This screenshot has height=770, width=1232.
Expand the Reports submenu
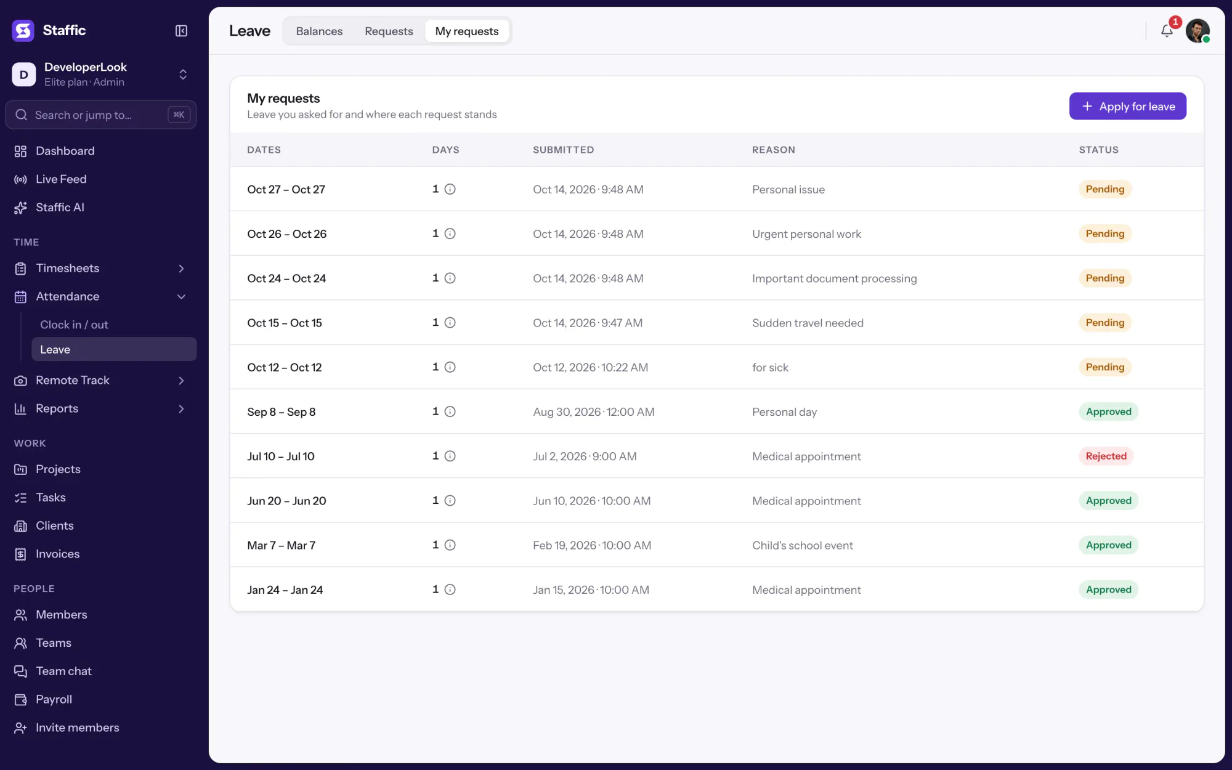(181, 409)
